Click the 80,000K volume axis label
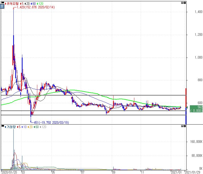Screen dimensions: 203x174 [197, 155]
